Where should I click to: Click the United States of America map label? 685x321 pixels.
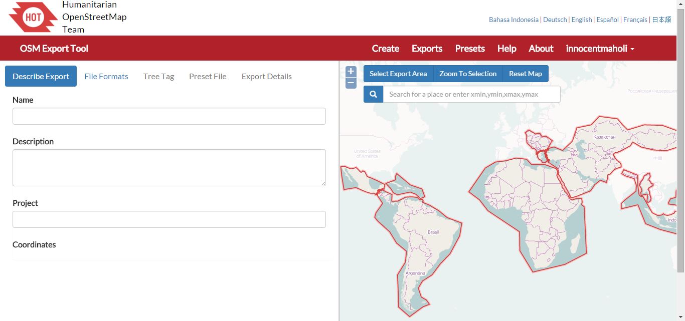click(367, 154)
